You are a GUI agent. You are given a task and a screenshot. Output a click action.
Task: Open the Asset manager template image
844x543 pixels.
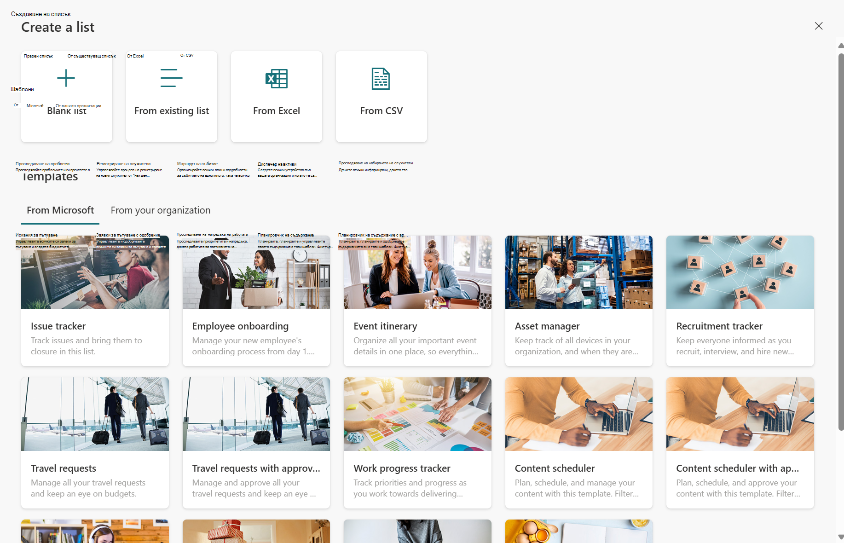pyautogui.click(x=579, y=272)
